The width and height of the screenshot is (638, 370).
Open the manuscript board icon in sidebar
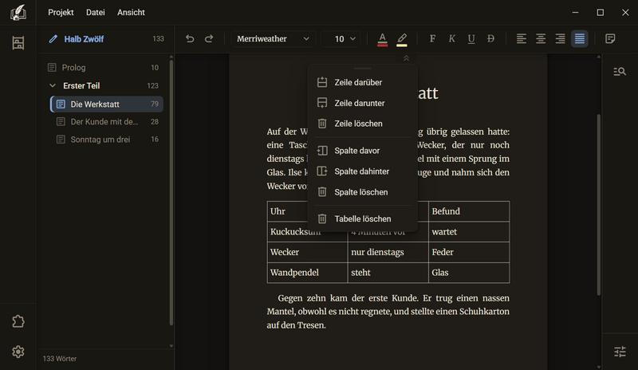click(18, 43)
